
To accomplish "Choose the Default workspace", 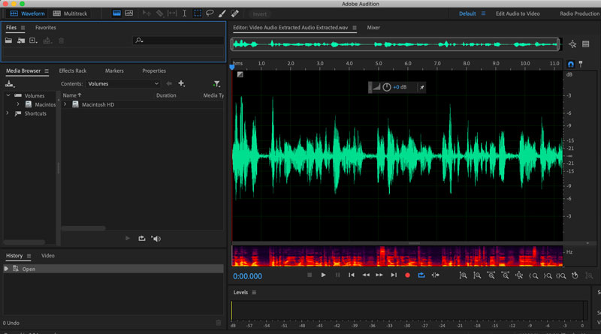I will (x=467, y=14).
